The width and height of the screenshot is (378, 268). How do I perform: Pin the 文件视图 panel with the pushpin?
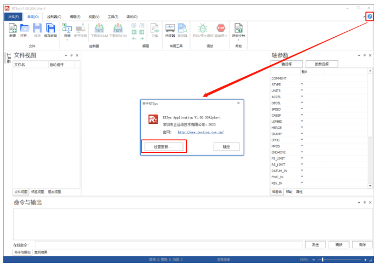pyautogui.click(x=72, y=55)
